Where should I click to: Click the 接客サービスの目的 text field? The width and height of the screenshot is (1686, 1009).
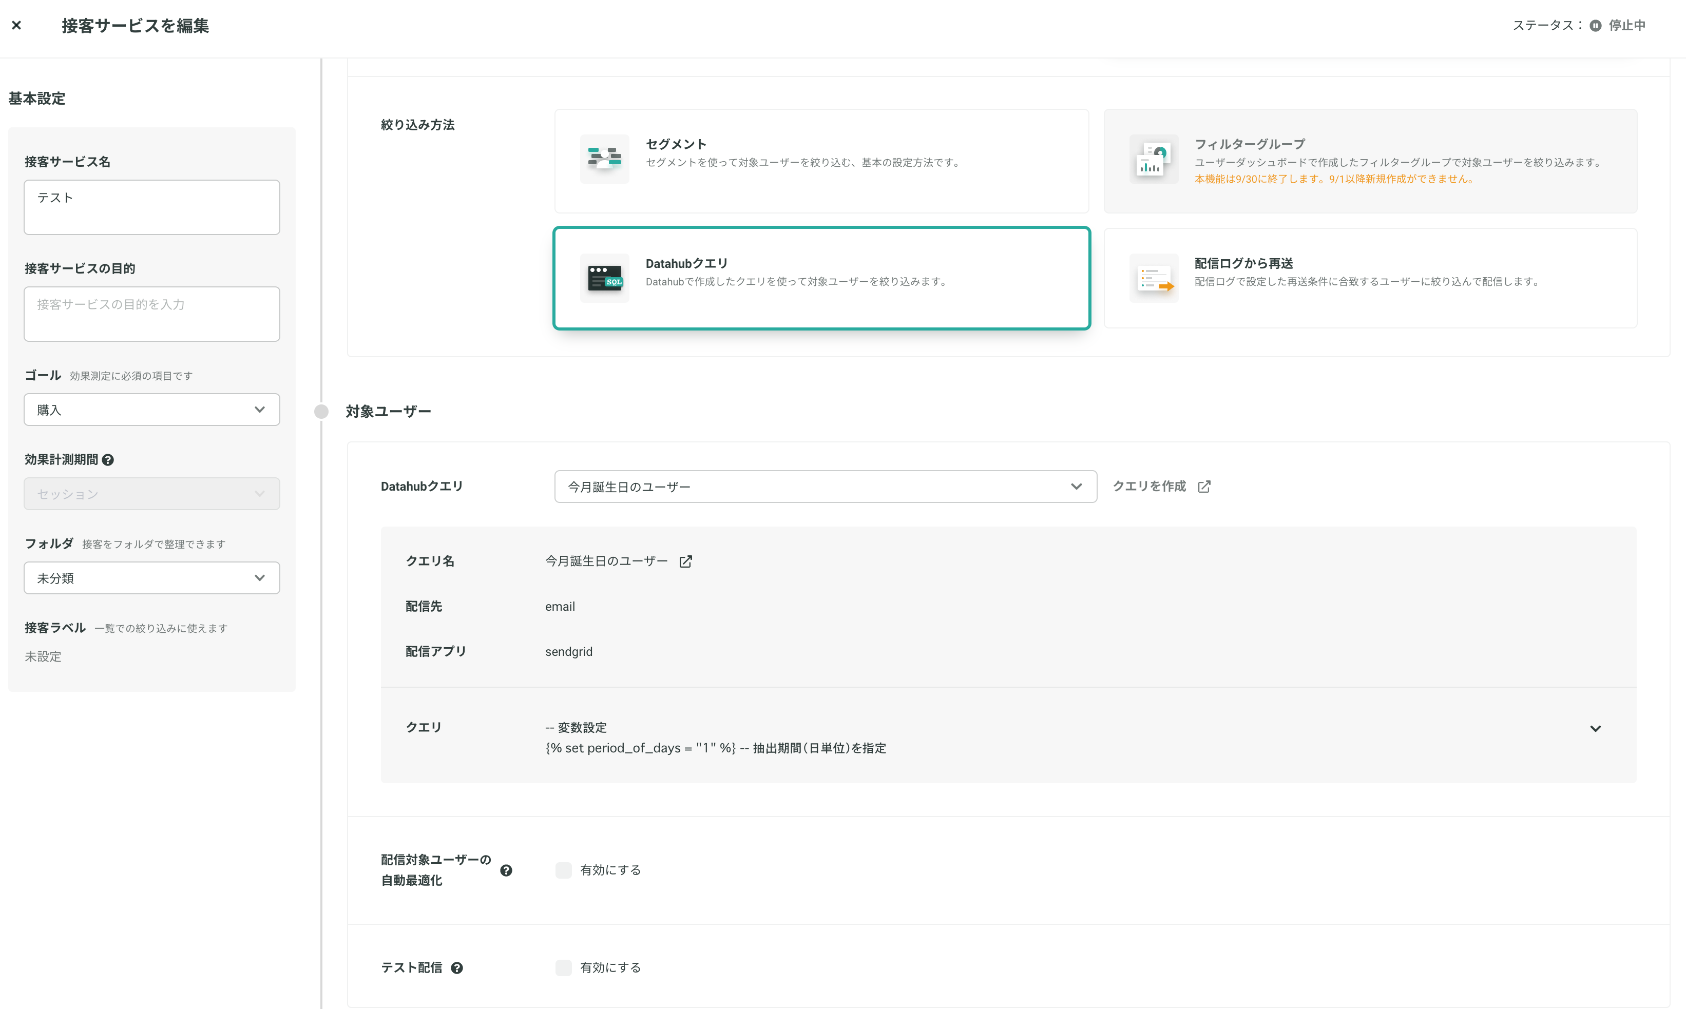151,314
